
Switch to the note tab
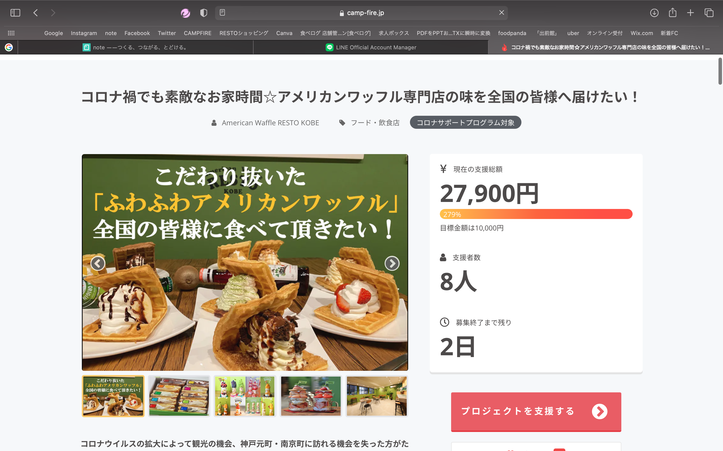click(x=135, y=47)
